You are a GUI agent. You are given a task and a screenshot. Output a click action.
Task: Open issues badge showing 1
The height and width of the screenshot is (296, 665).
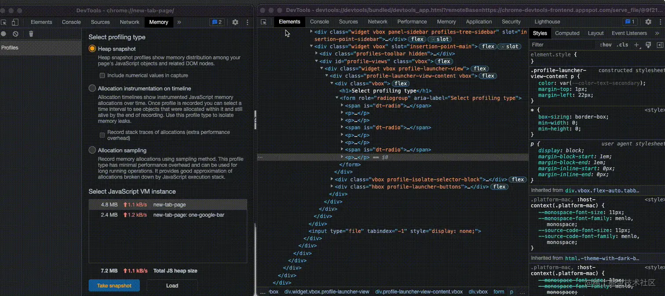click(630, 22)
